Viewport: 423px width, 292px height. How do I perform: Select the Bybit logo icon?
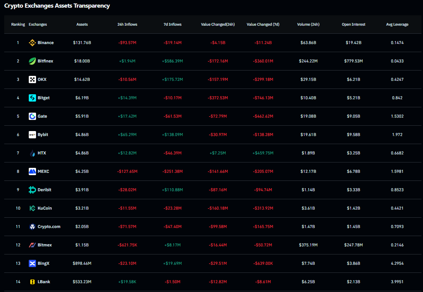32,135
